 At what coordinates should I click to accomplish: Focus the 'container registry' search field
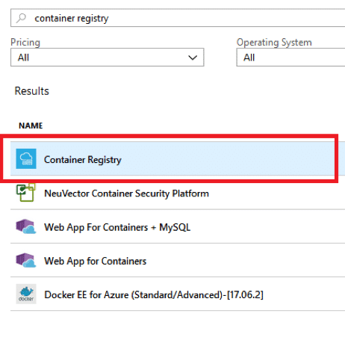click(x=178, y=18)
